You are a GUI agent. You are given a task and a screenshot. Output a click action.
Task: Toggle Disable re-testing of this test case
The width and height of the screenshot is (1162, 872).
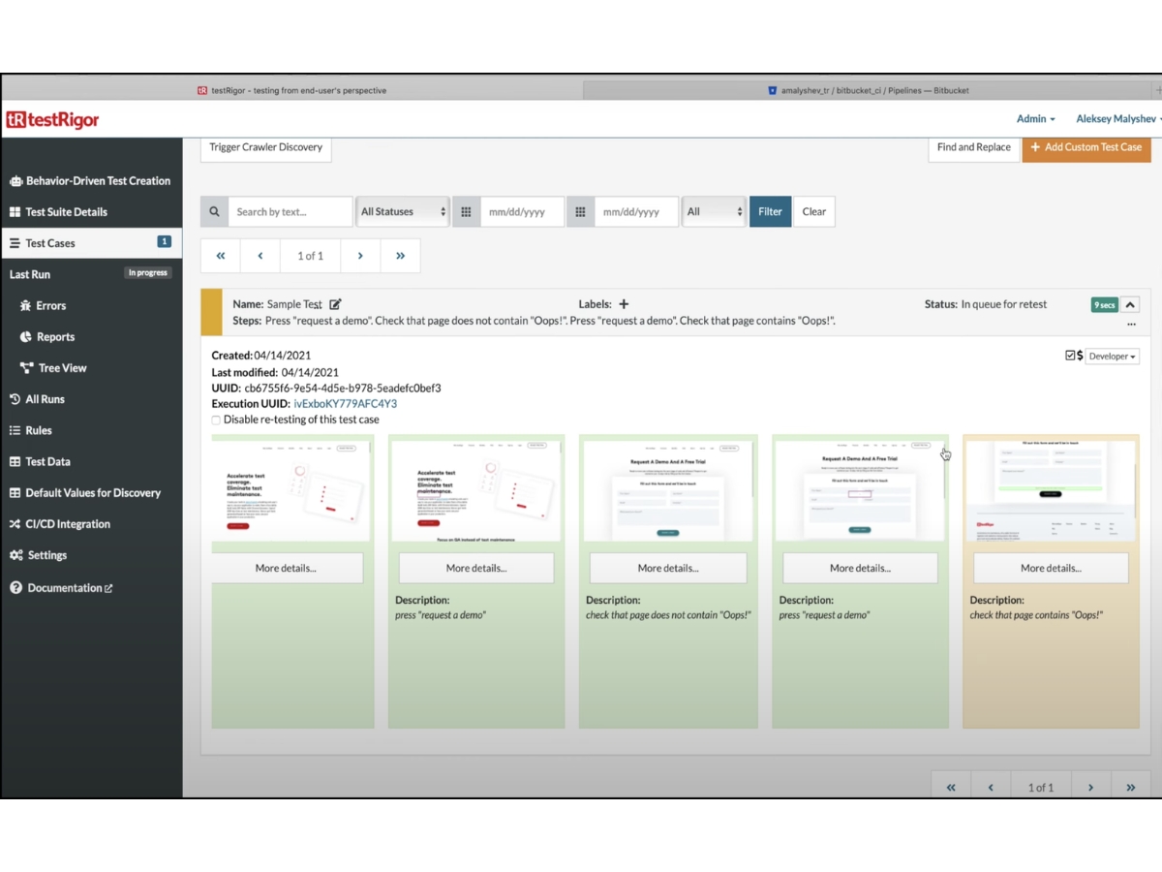[x=216, y=420]
